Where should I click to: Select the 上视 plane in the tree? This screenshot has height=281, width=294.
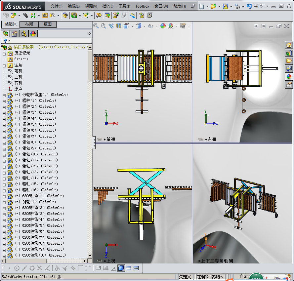(18, 77)
